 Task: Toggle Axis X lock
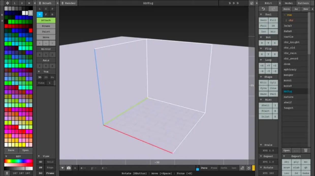[x=40, y=66]
